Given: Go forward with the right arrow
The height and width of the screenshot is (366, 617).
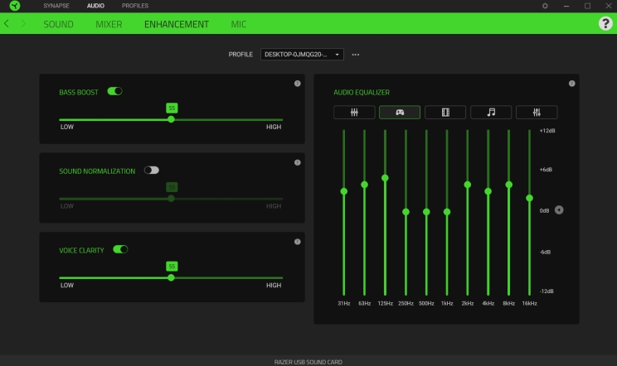Looking at the screenshot, I should point(23,23).
